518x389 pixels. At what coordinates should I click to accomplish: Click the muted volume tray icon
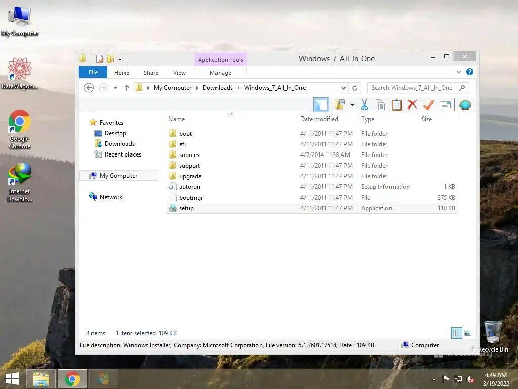470,379
